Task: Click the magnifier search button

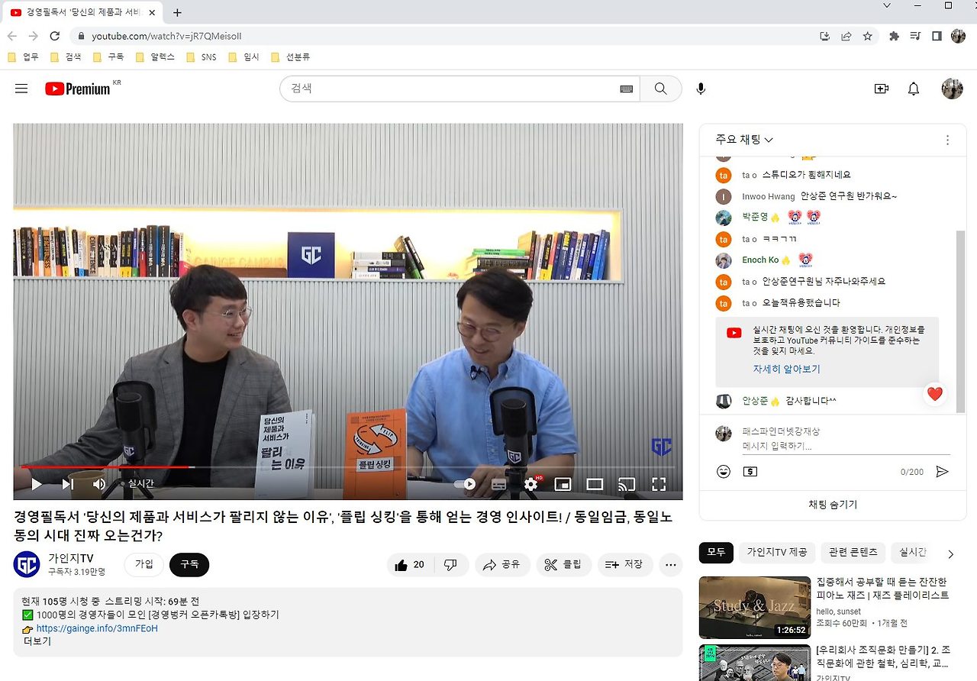Action: tap(660, 89)
